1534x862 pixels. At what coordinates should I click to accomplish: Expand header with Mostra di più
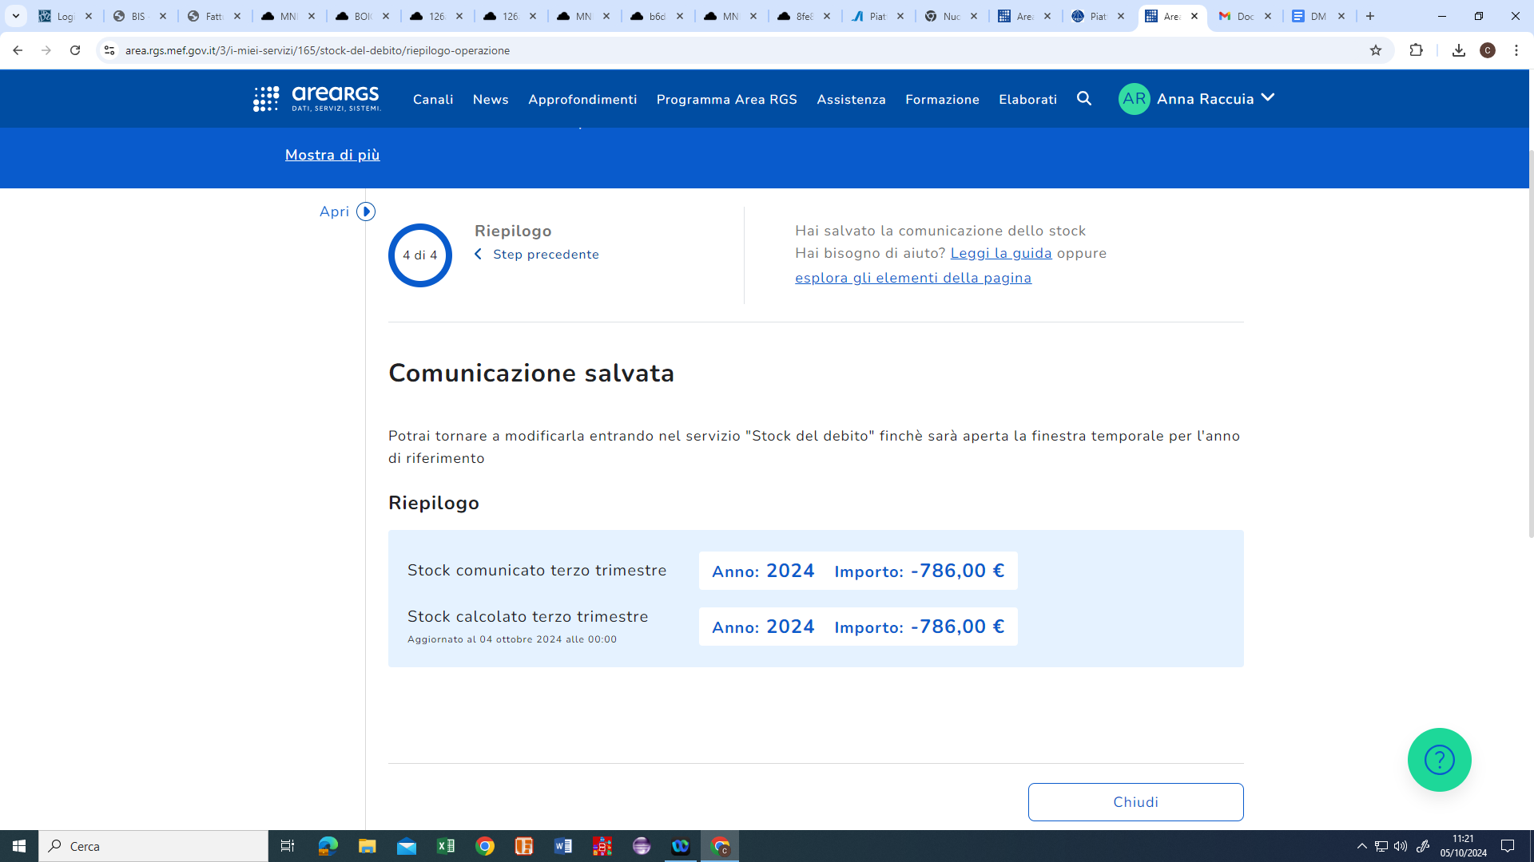332,155
